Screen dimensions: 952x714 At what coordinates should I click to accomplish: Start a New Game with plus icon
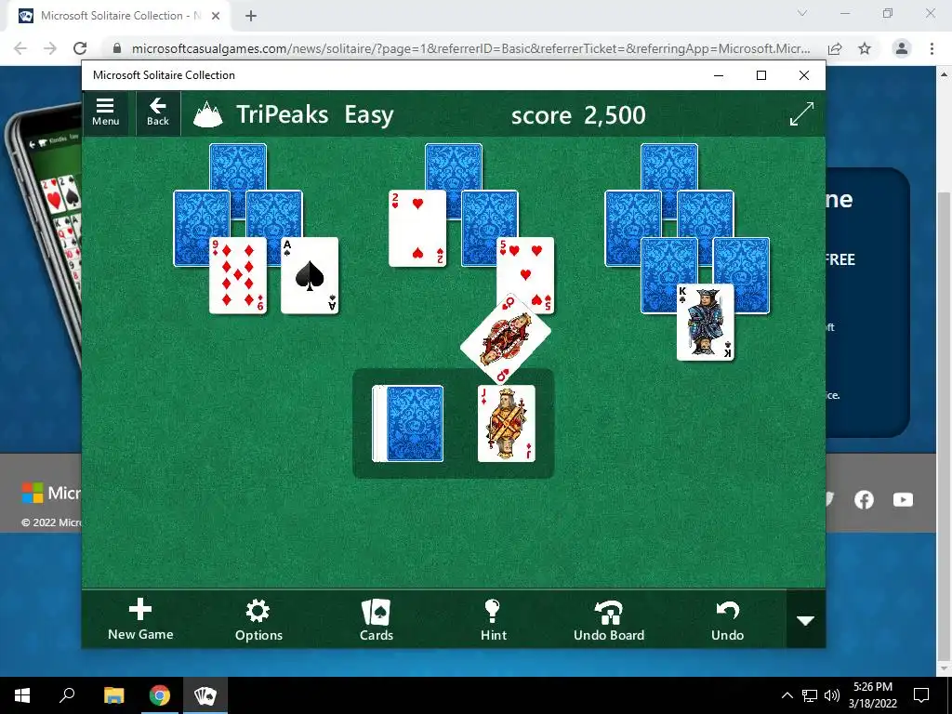click(140, 619)
